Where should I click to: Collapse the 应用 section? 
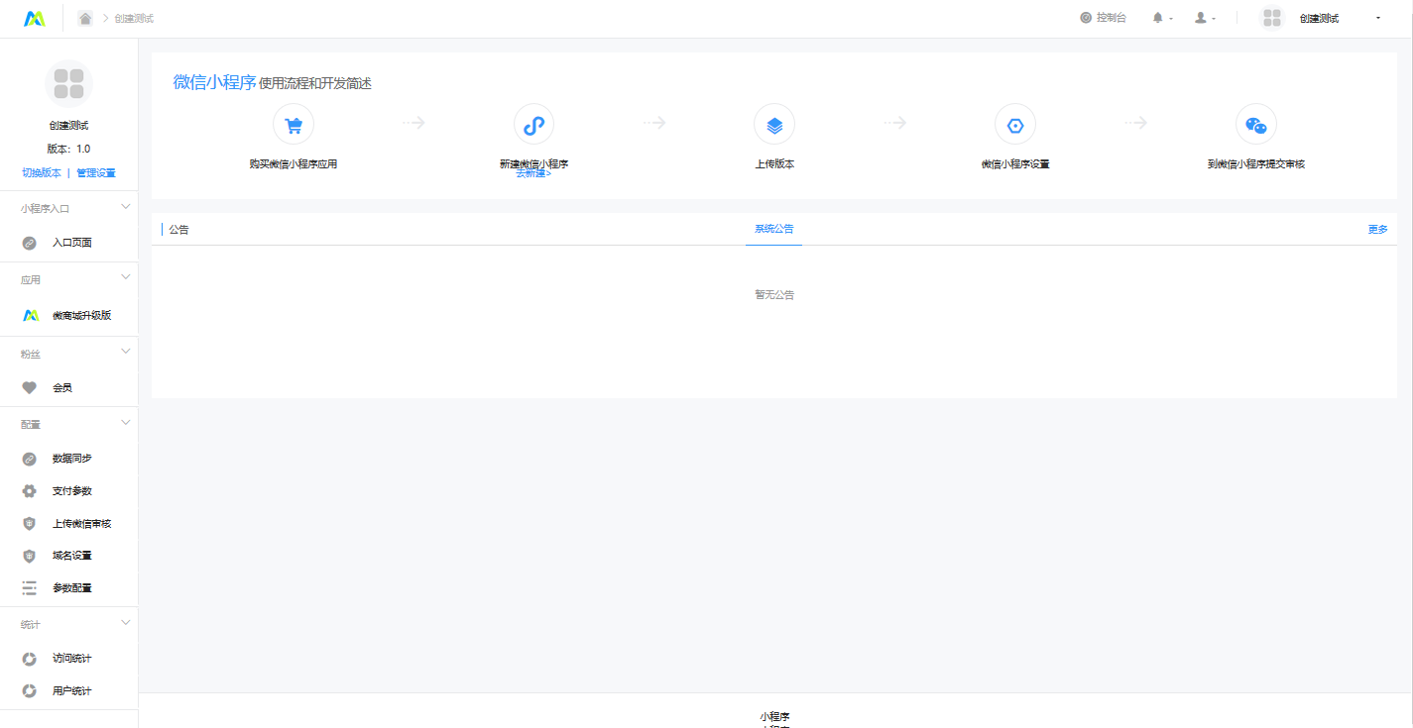click(125, 277)
